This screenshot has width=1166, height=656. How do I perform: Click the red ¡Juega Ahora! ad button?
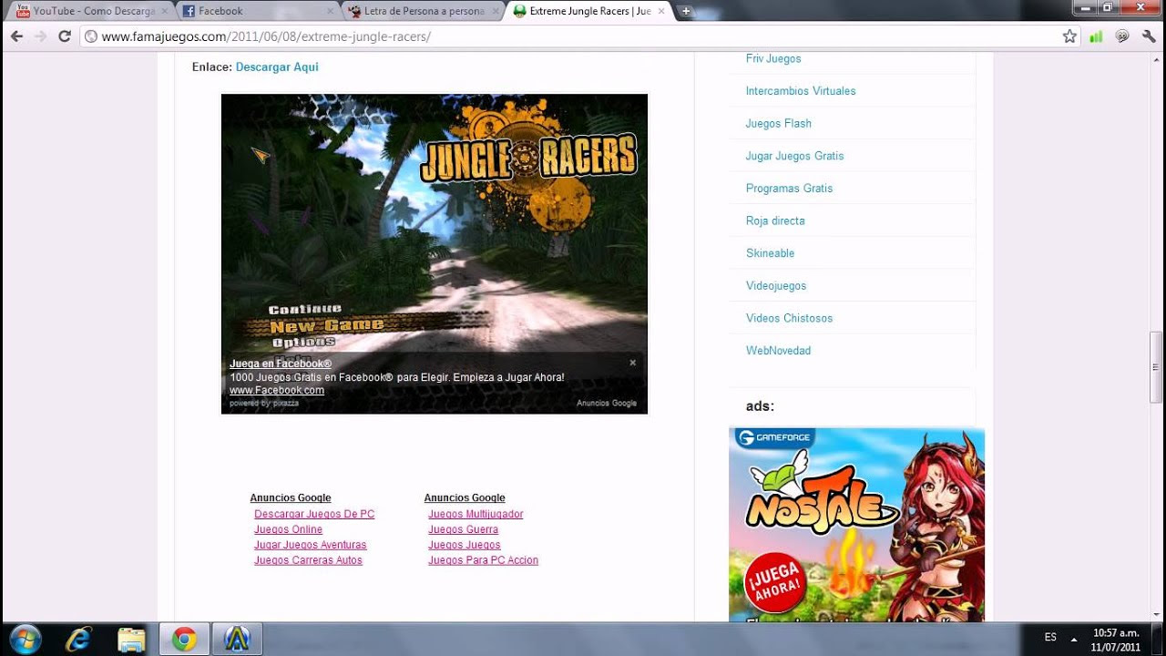tap(775, 585)
